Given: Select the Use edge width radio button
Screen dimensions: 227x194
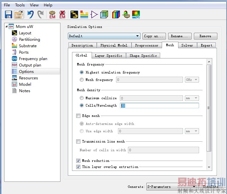Looking at the screenshot, I should pos(82,131).
